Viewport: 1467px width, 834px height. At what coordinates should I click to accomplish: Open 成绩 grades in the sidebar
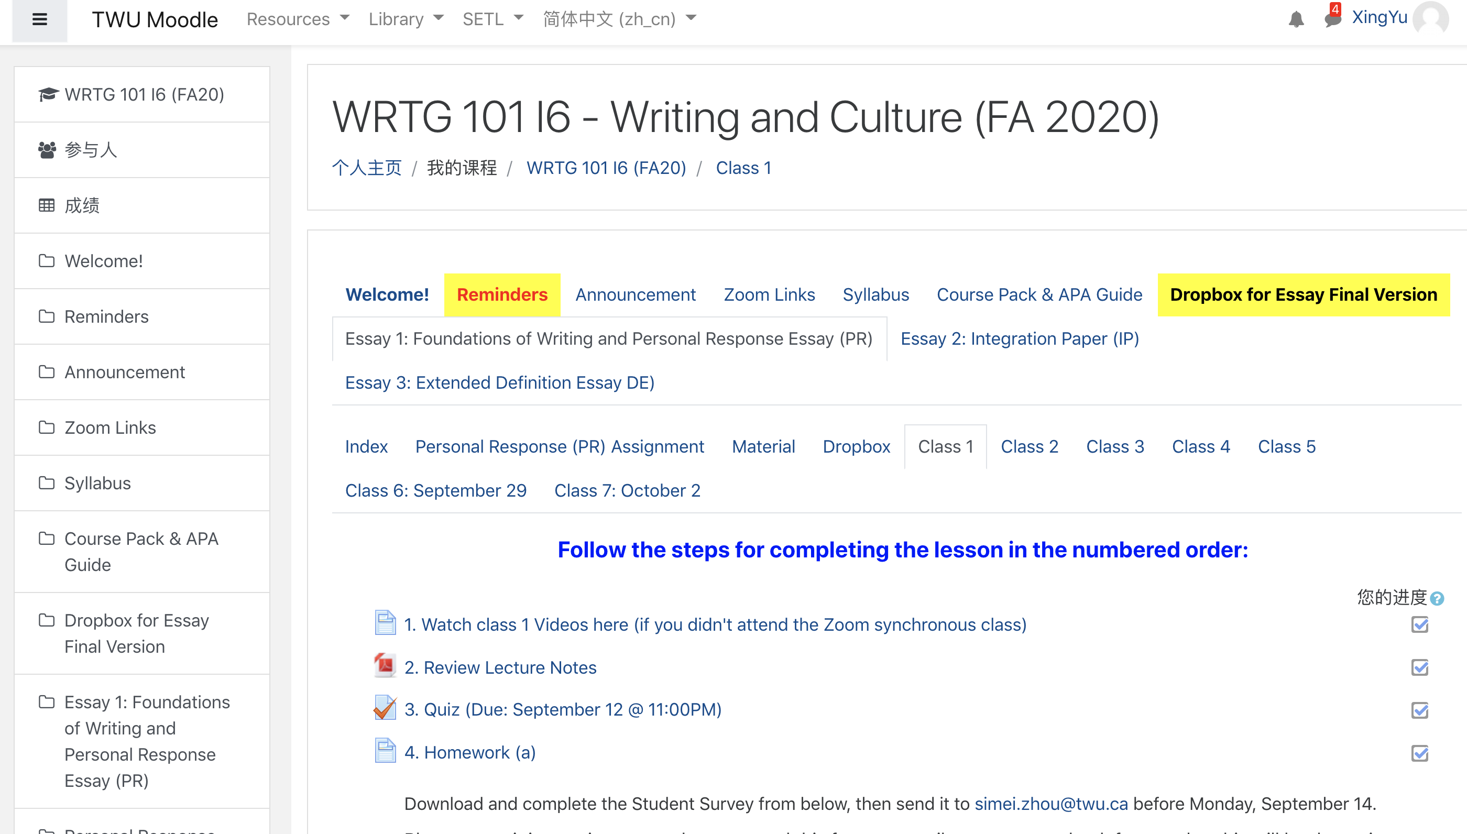141,205
